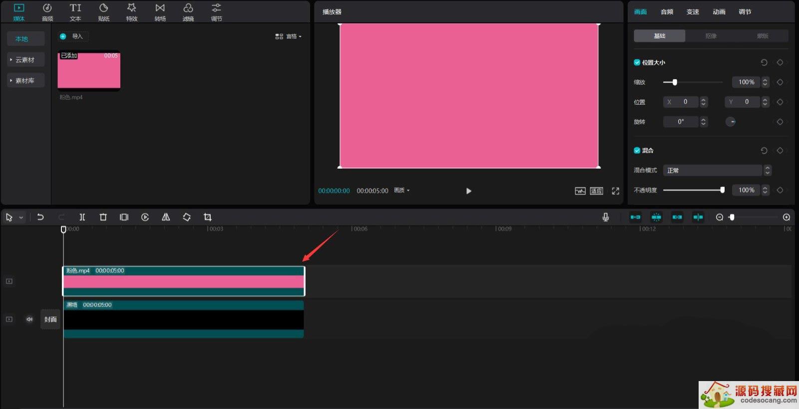Open the 画质 quality dropdown in player

click(401, 191)
